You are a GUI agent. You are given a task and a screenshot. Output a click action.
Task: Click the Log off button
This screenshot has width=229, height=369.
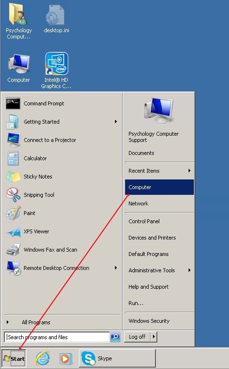coord(137,337)
